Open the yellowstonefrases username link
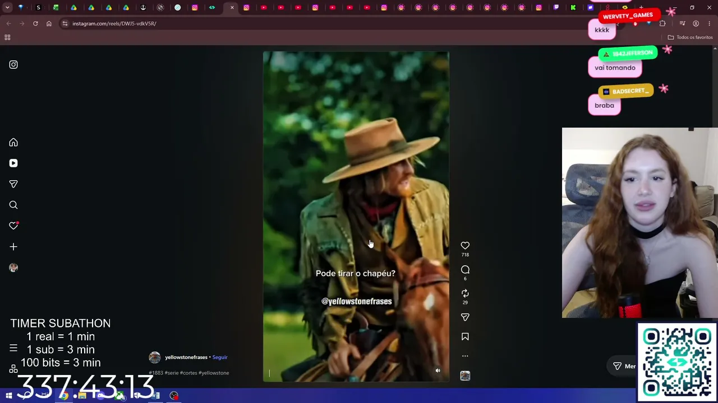The width and height of the screenshot is (718, 403). pyautogui.click(x=186, y=357)
